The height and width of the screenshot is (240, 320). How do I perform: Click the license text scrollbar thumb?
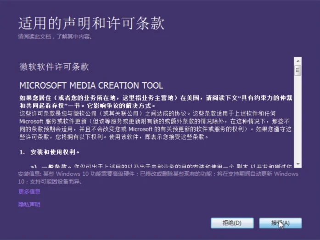pos(298,70)
